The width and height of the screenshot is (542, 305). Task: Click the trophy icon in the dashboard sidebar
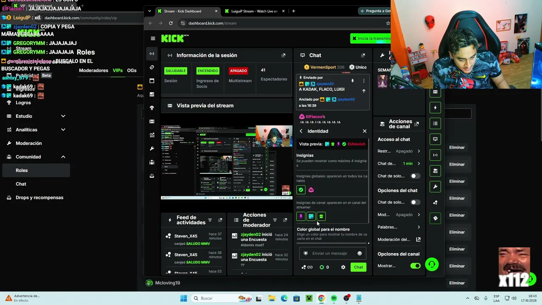(152, 108)
